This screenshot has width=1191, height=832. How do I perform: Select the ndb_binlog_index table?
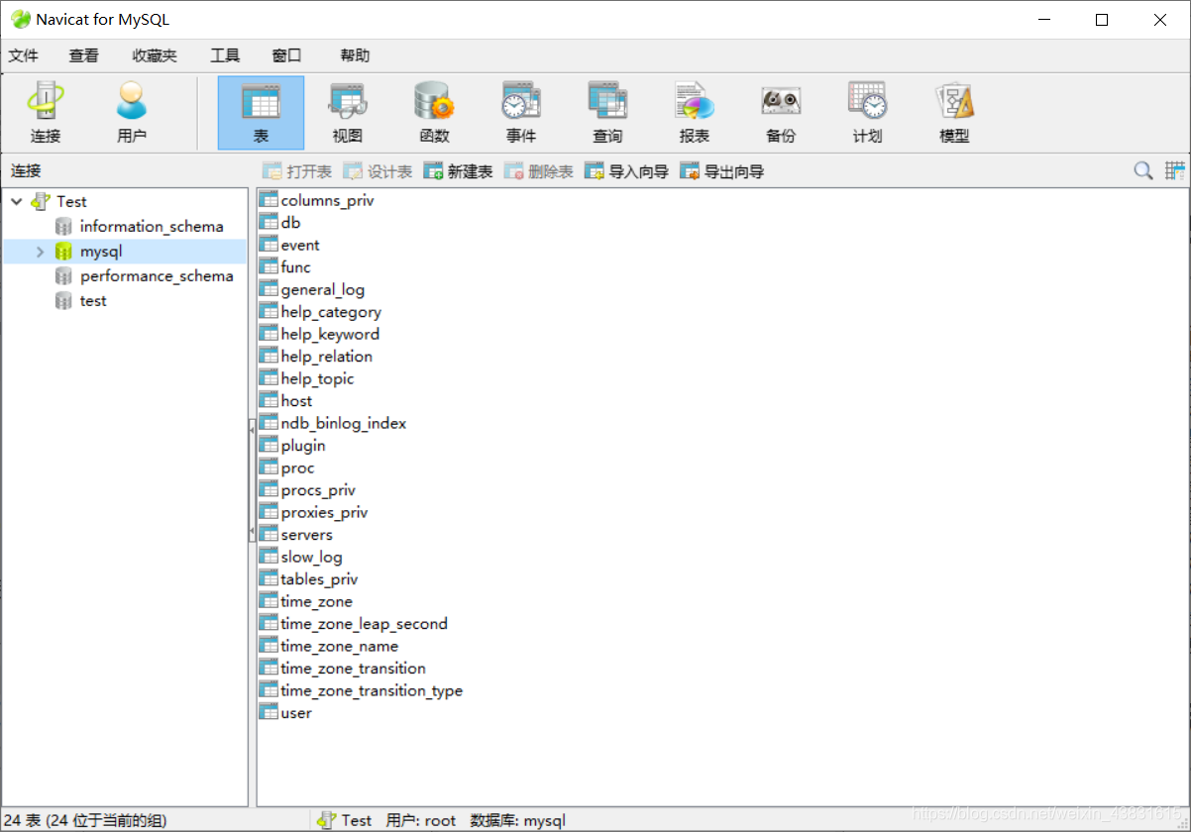[344, 423]
